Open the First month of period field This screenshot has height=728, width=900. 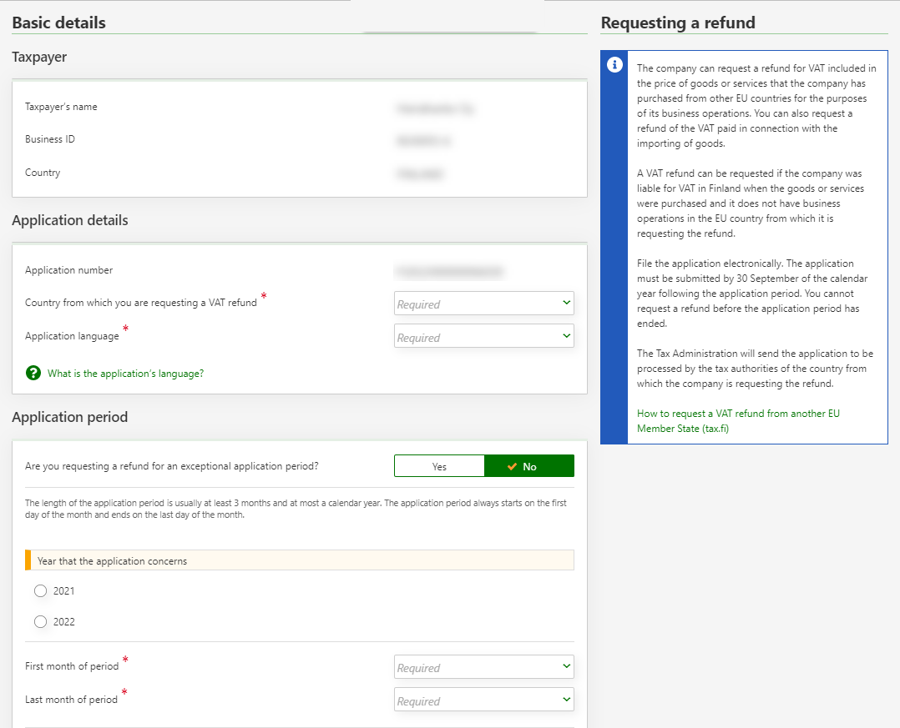(x=476, y=667)
